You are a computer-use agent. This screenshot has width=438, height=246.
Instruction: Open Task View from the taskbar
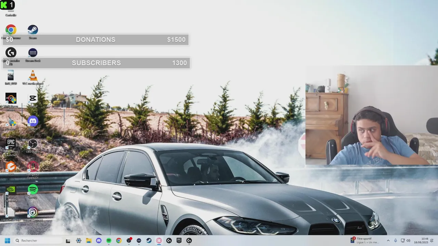[68, 241]
